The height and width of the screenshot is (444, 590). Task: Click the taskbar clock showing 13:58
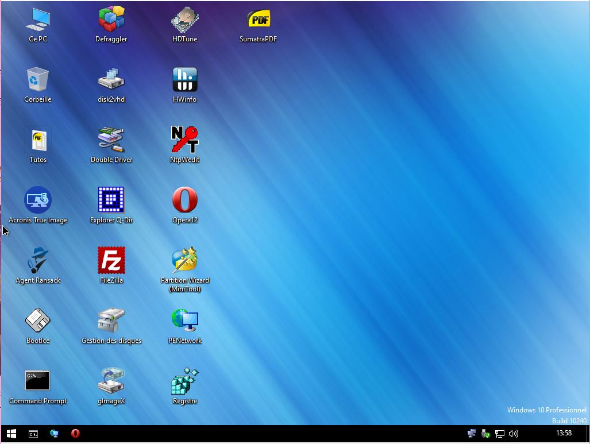(x=564, y=433)
